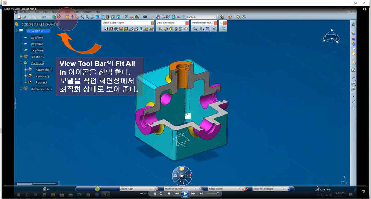The width and height of the screenshot is (371, 199).
Task: Select the Pan view tool
Action: 72,17
